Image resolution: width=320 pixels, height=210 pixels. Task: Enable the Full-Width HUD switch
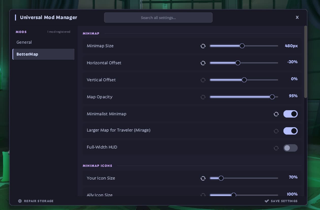(x=291, y=148)
